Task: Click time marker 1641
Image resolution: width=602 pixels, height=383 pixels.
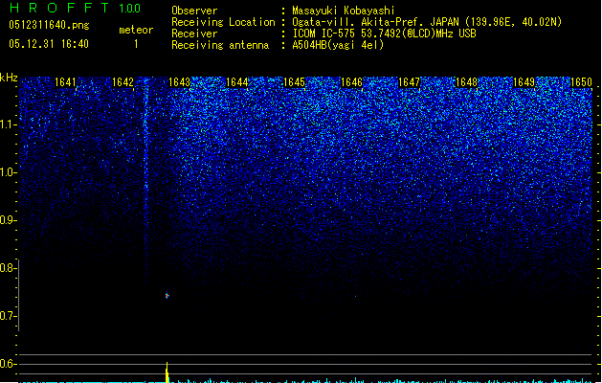Action: (x=65, y=82)
